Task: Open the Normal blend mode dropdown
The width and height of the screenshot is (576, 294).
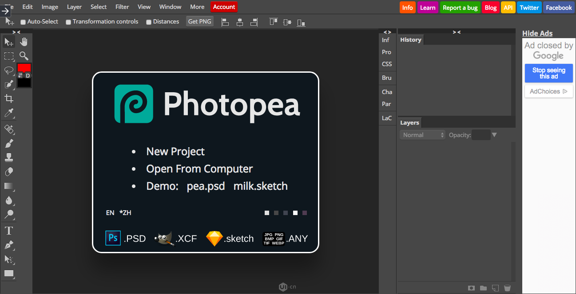Action: pos(422,135)
